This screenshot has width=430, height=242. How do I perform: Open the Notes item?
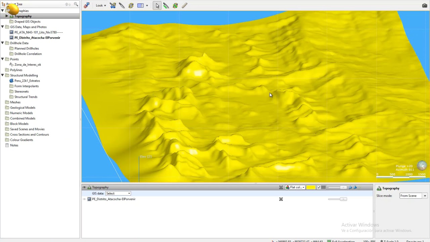(14, 145)
